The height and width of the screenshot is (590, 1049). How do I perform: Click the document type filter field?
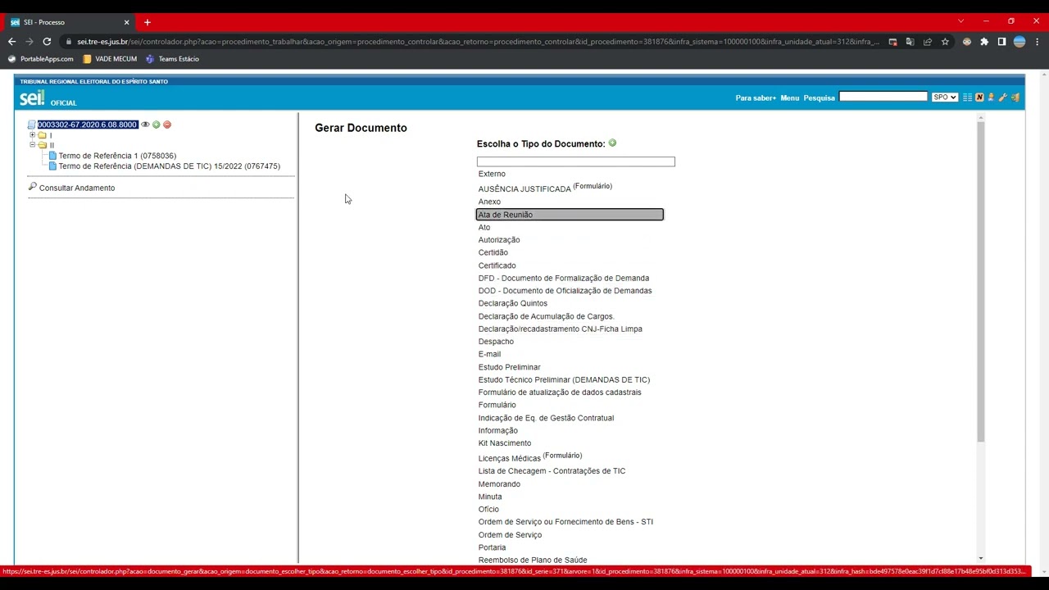[x=576, y=161]
